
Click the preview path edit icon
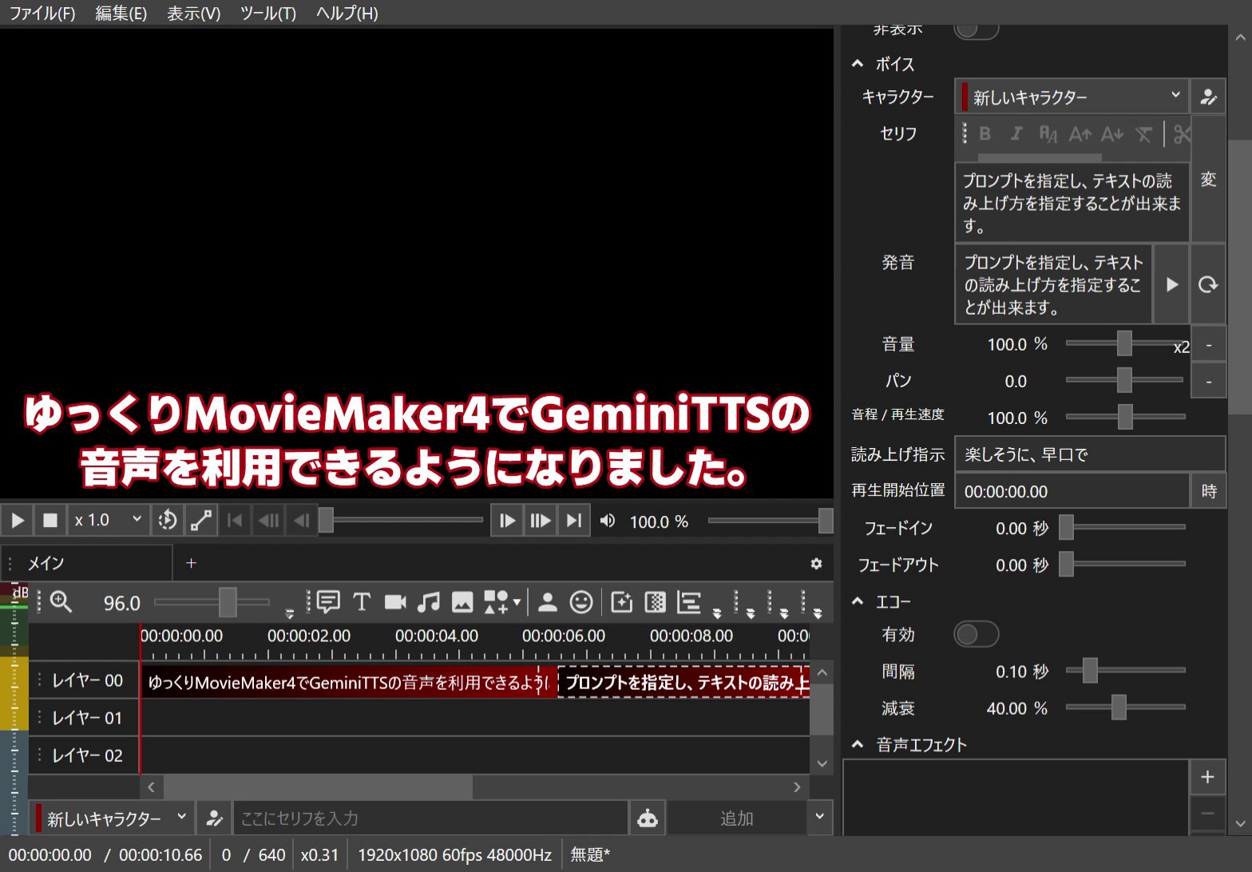pos(201,521)
